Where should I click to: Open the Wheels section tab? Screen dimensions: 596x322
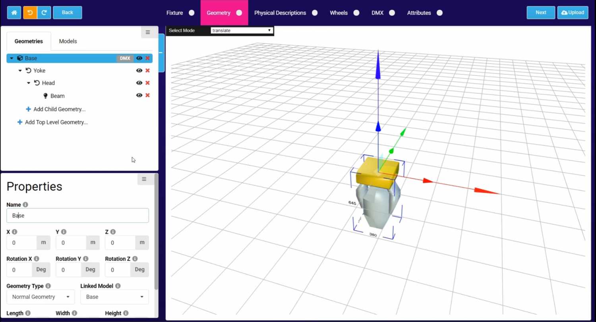[339, 12]
